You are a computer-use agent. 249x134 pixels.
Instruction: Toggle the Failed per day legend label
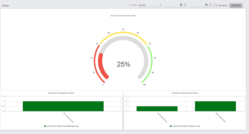pos(186,126)
